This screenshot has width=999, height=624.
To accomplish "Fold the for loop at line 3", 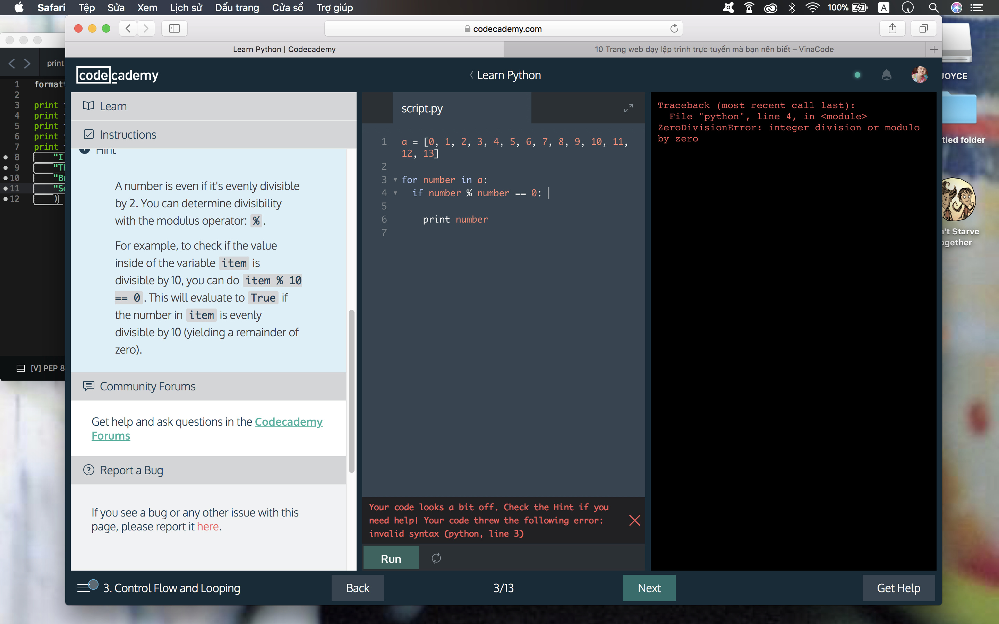I will click(395, 180).
